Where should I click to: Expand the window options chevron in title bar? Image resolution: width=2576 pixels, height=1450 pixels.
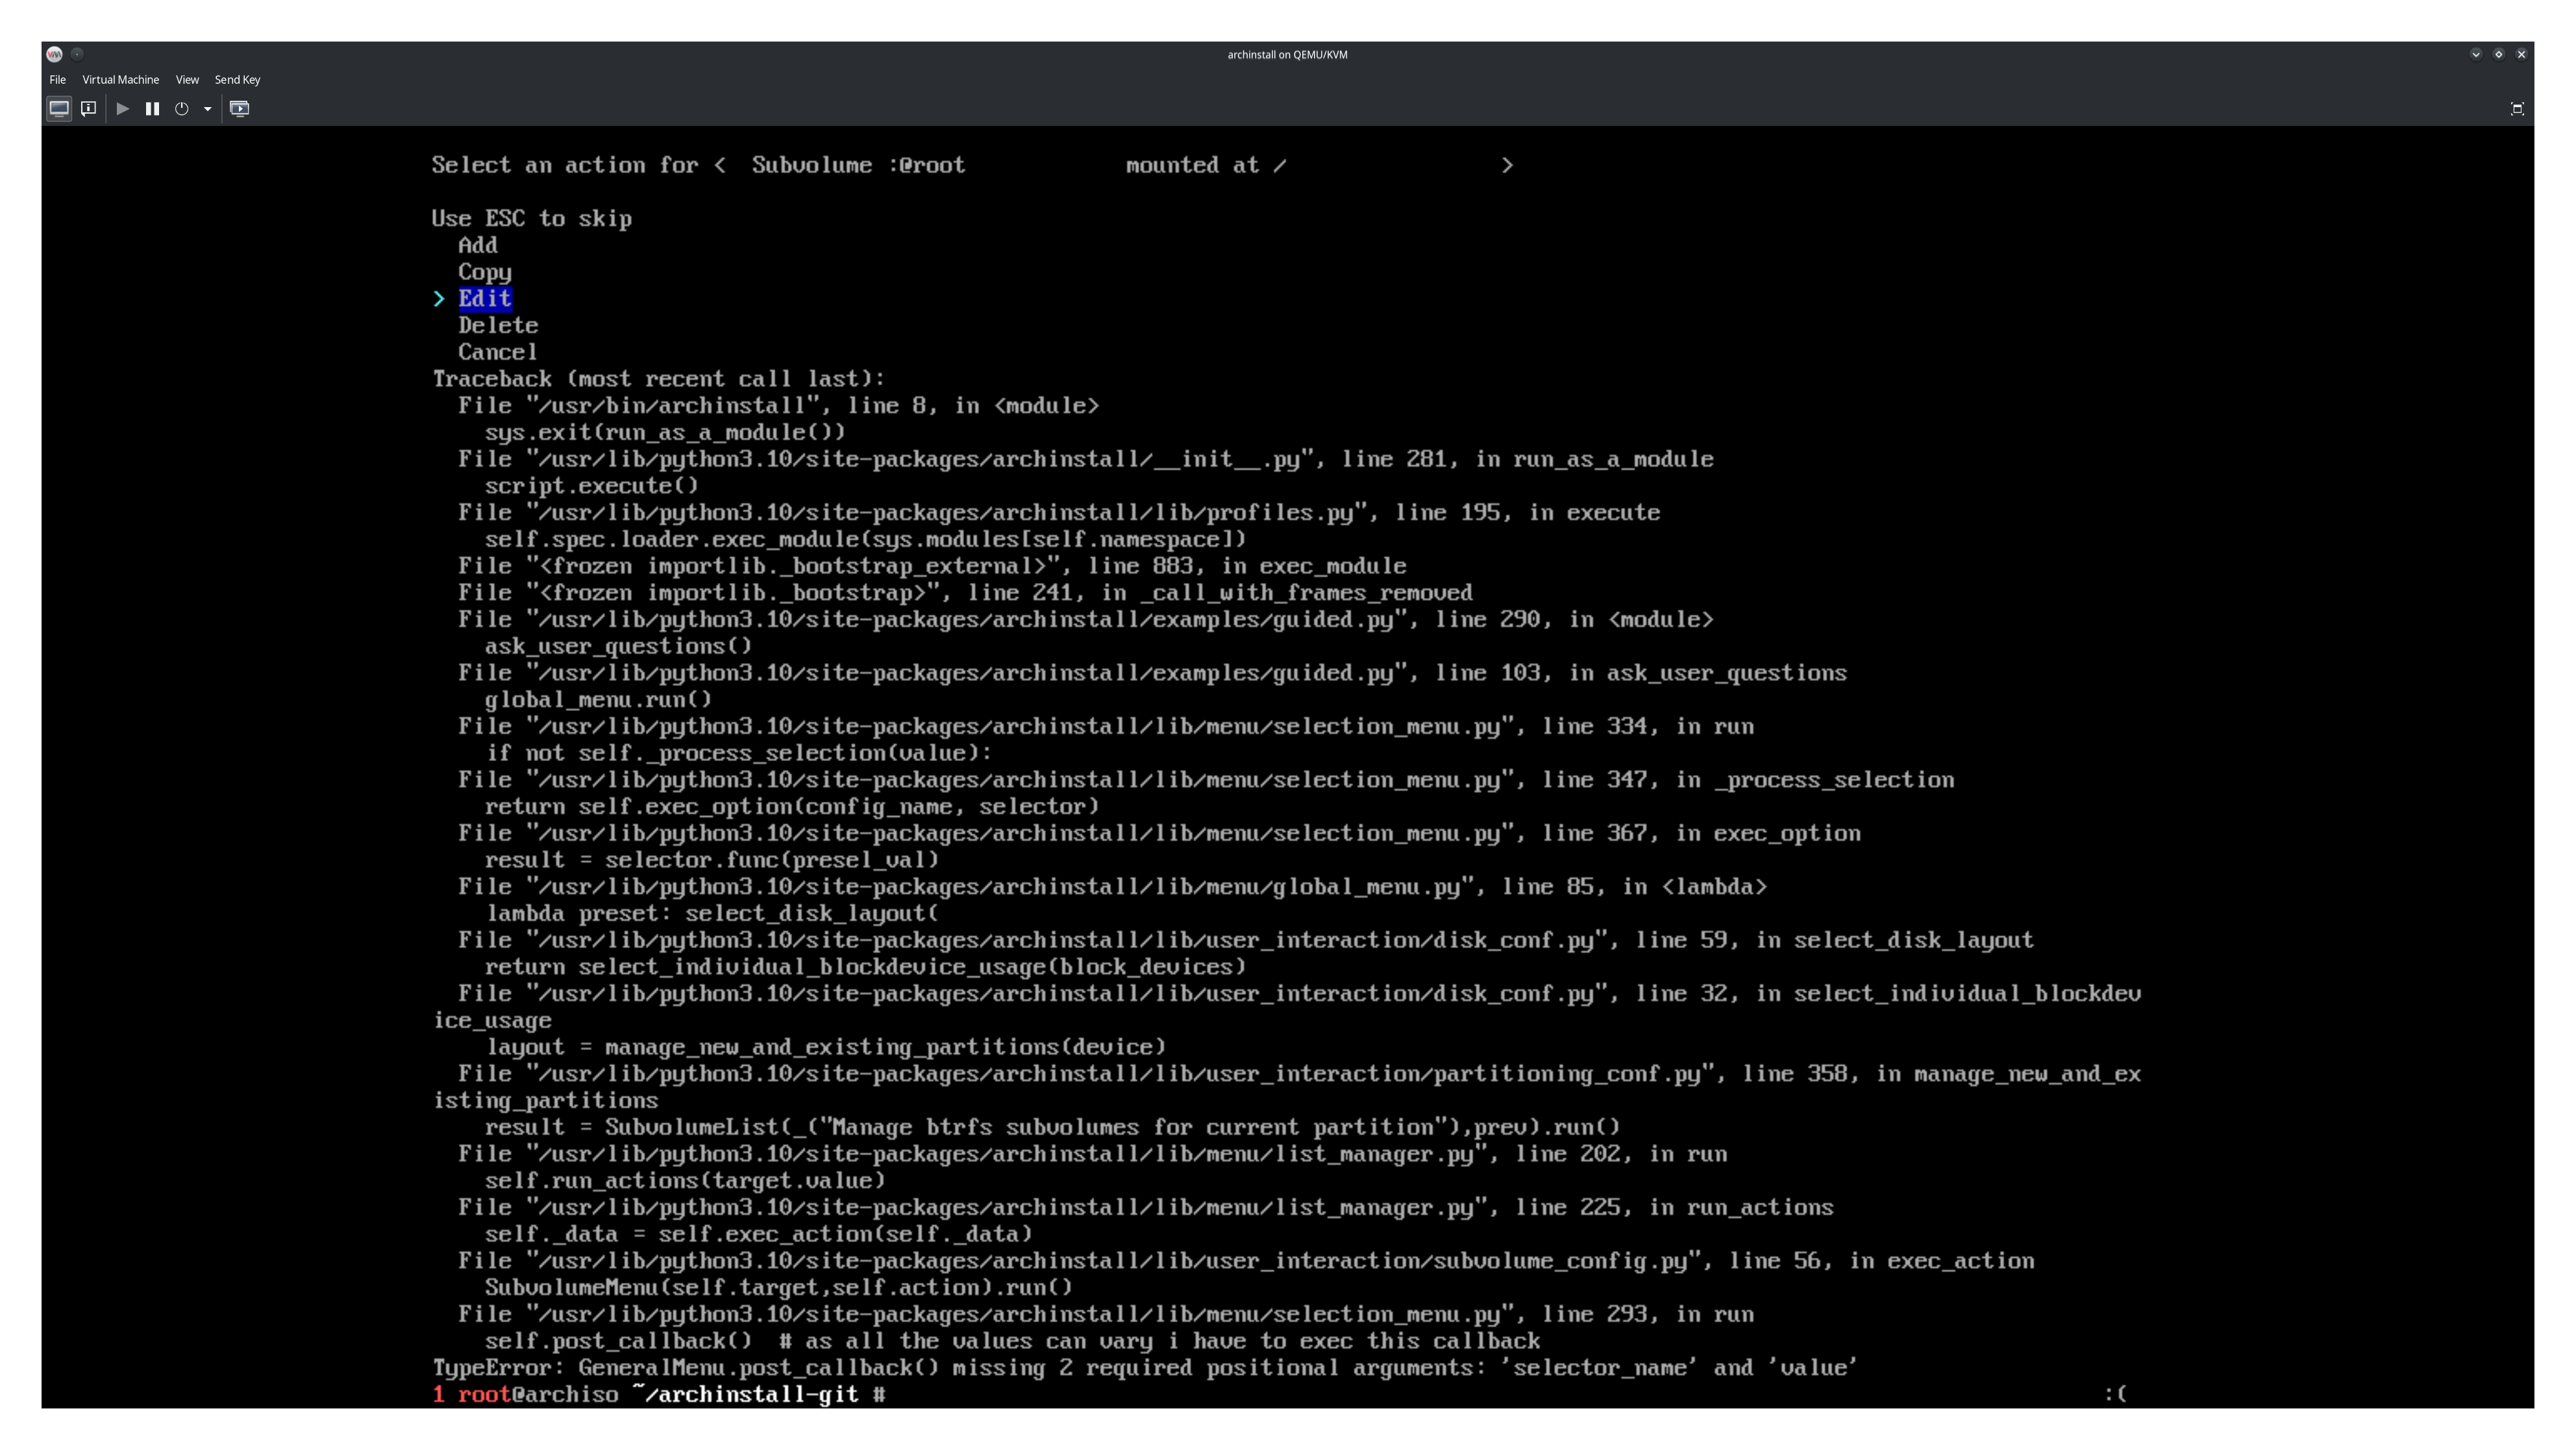[2475, 54]
